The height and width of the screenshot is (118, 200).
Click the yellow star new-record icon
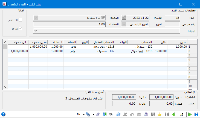(x=160, y=114)
